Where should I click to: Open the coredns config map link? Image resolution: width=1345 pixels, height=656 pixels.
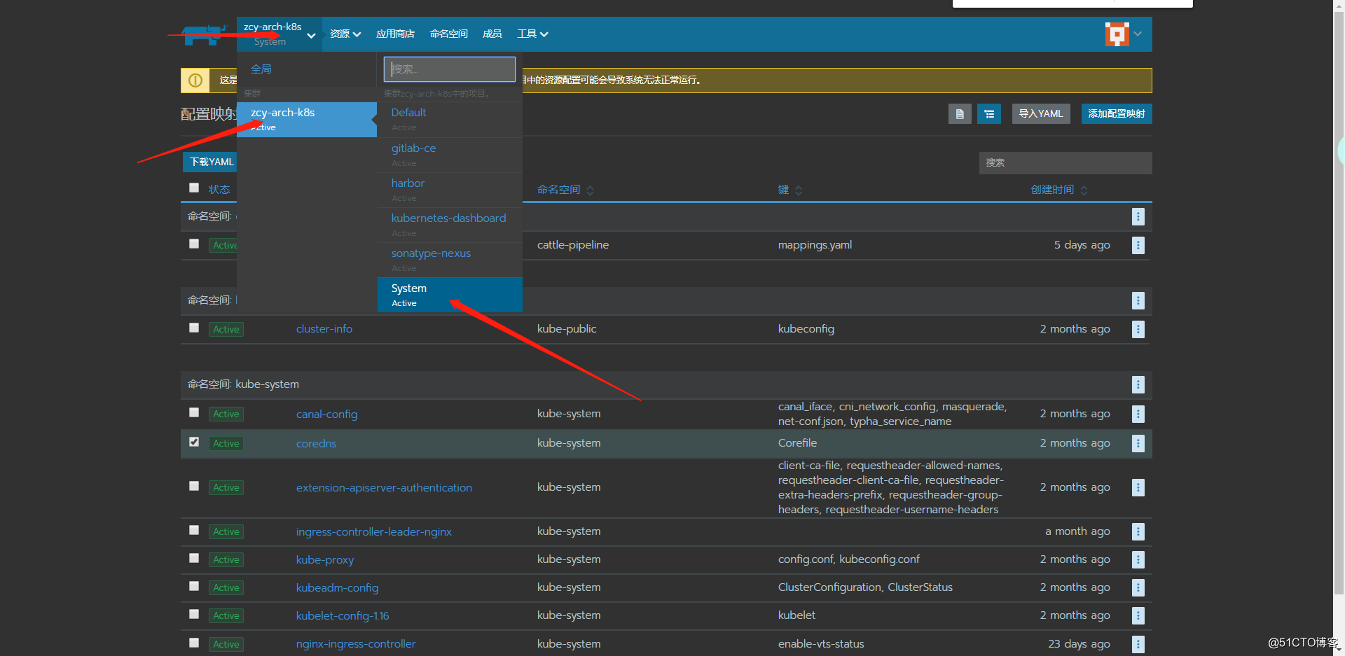316,443
